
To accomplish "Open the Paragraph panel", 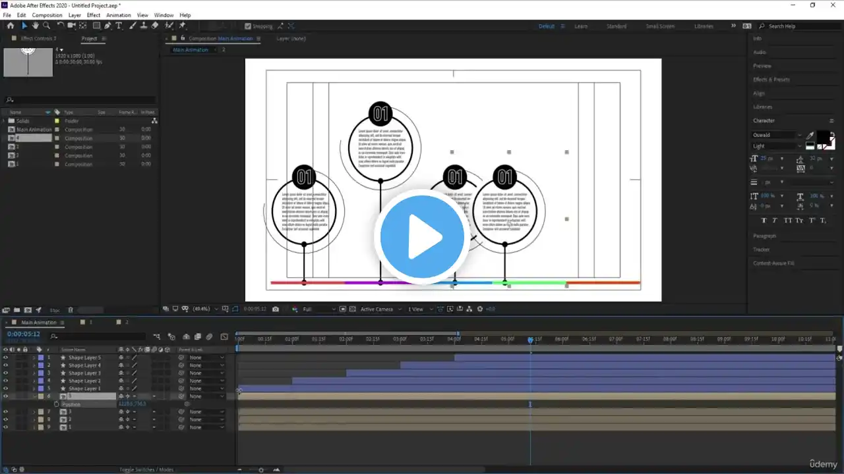I will pyautogui.click(x=765, y=236).
